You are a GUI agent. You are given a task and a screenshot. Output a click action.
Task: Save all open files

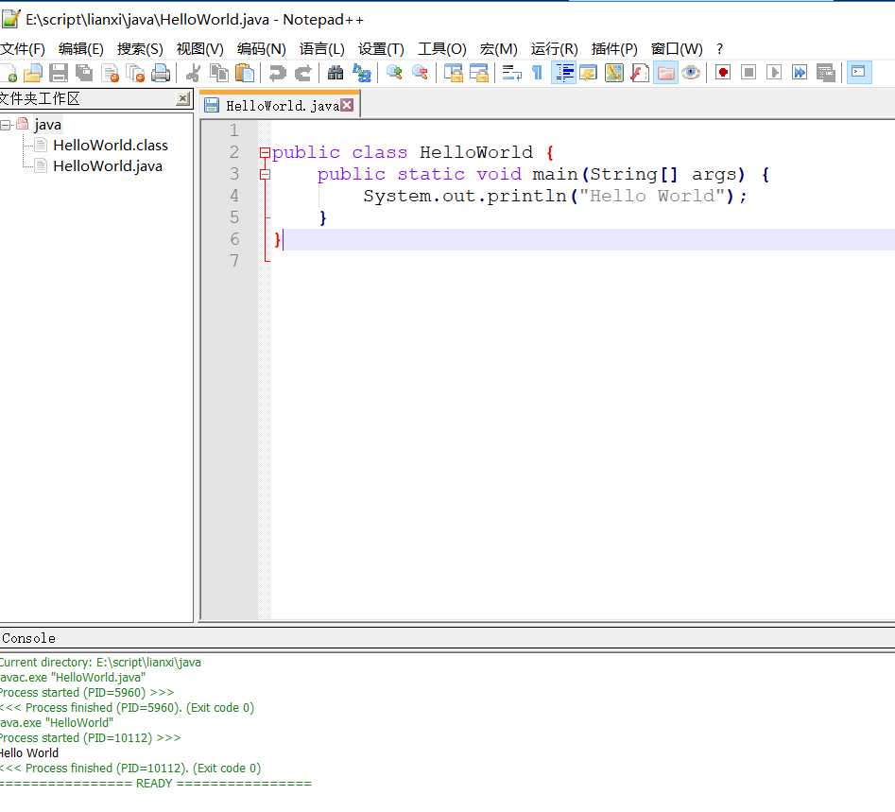(x=84, y=73)
